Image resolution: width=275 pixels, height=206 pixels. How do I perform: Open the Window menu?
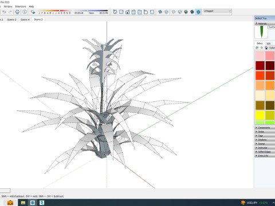[8, 6]
